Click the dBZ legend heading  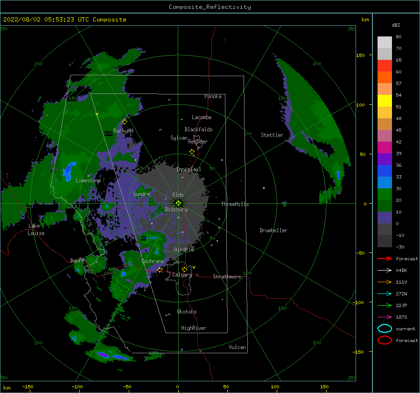[396, 25]
